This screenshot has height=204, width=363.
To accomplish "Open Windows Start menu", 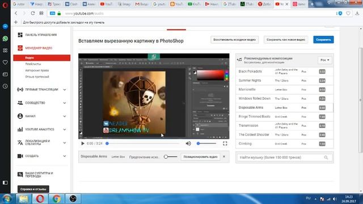I will tap(7, 199).
